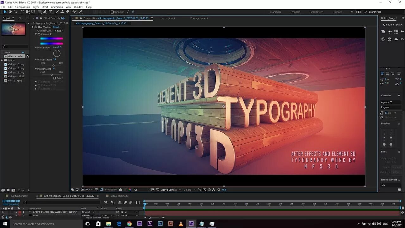Select the Clone Stamp tool

tap(62, 12)
